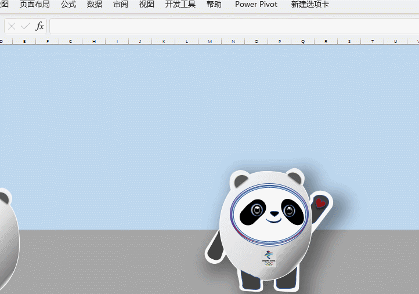Image resolution: width=419 pixels, height=294 pixels.
Task: Open the insert function fx dialog
Action: point(39,26)
